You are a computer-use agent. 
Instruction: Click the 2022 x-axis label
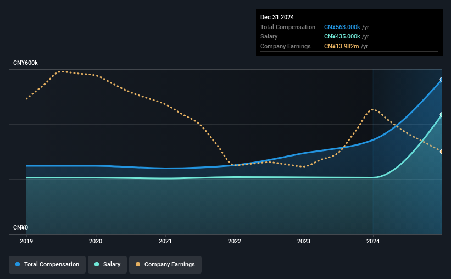[235, 241]
